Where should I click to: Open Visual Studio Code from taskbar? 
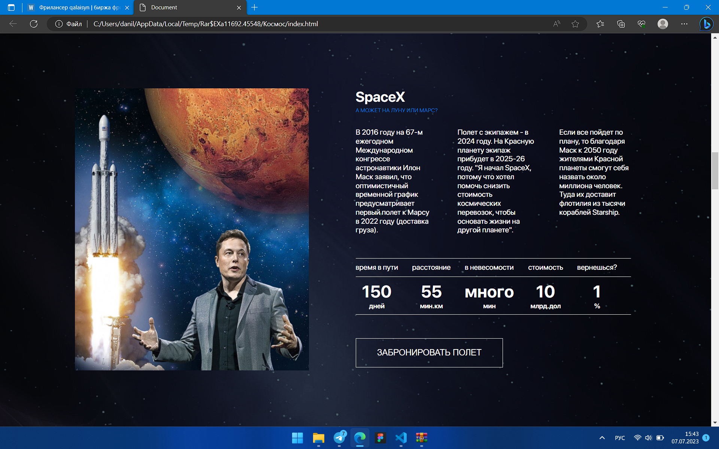[x=401, y=437]
